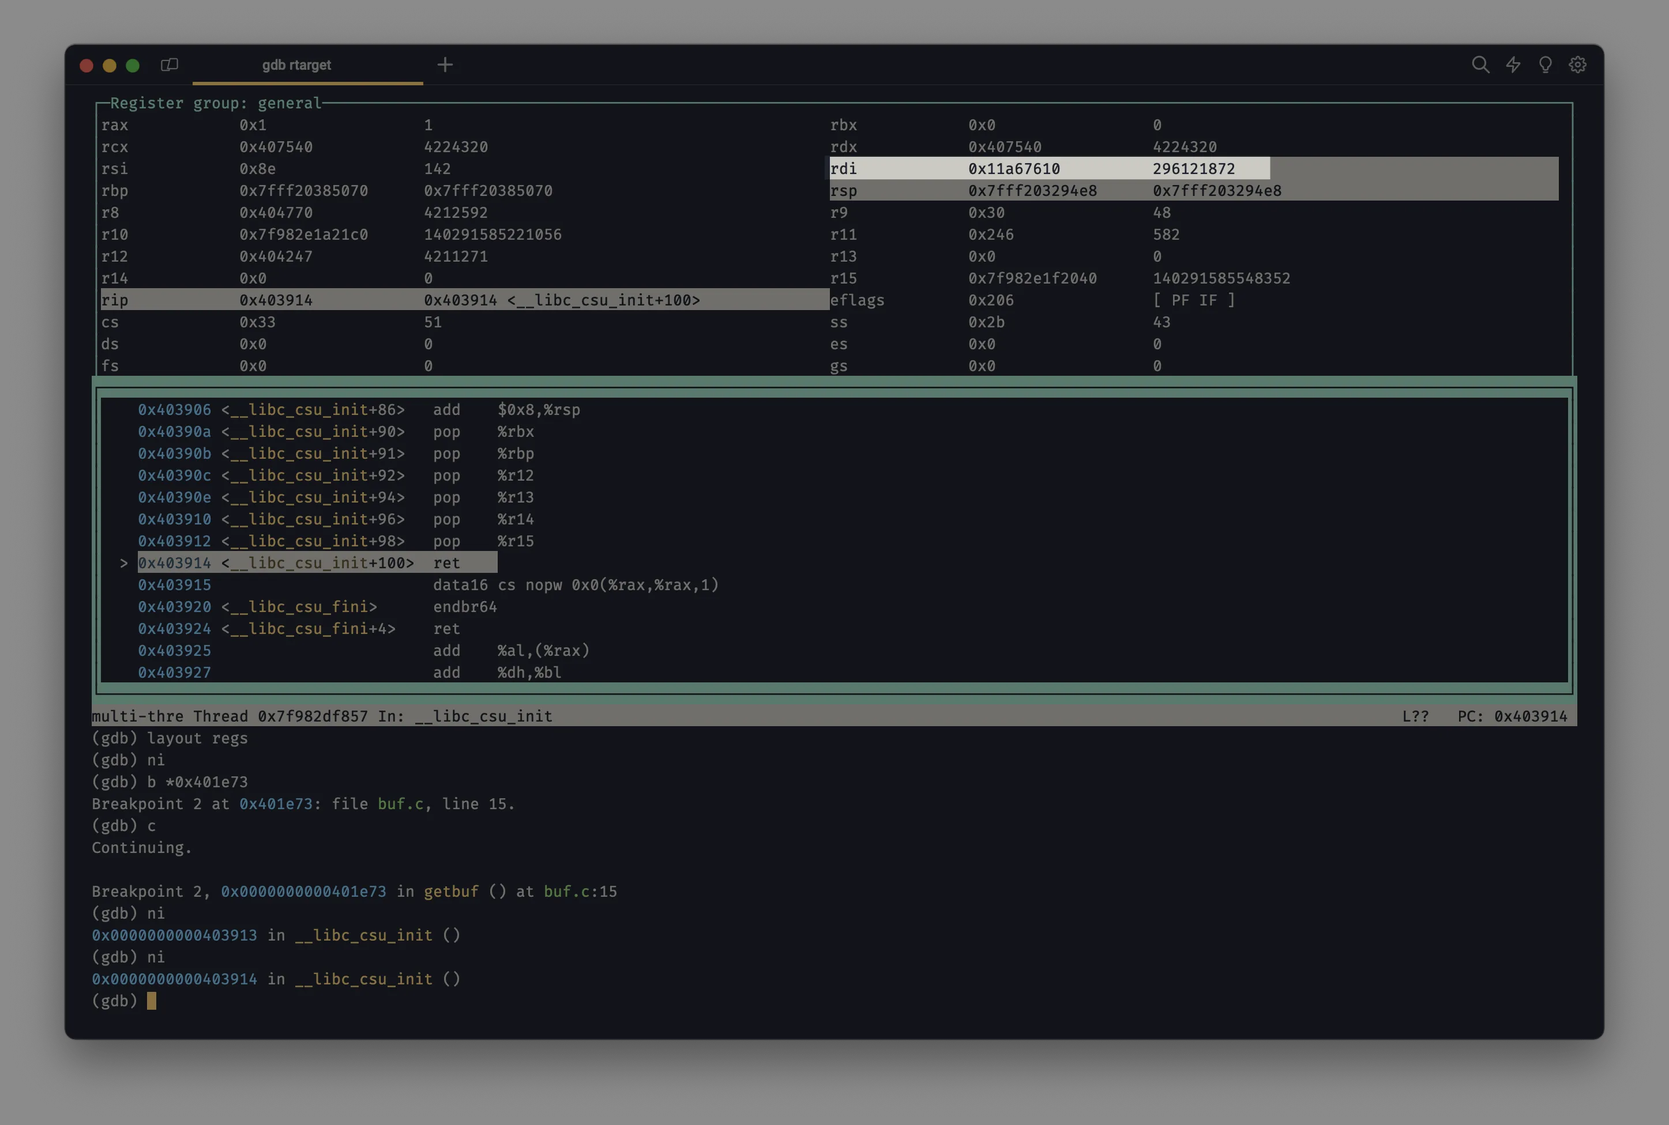
Task: Click the split pane icon
Action: click(x=170, y=65)
